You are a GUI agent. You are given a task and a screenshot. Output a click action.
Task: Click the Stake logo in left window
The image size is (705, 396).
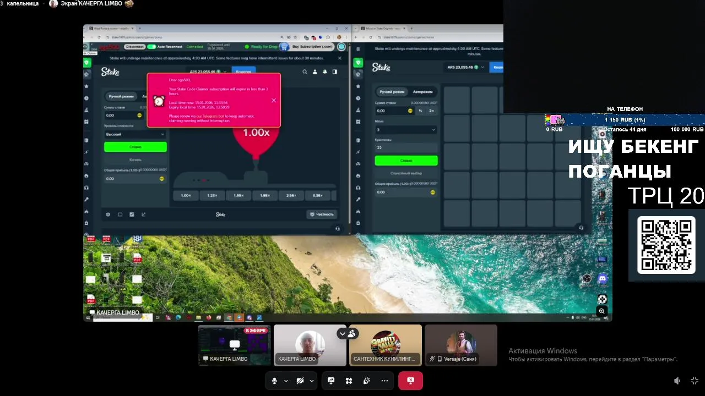point(110,72)
